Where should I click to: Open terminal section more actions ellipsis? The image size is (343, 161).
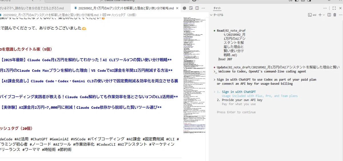(x=340, y=15)
